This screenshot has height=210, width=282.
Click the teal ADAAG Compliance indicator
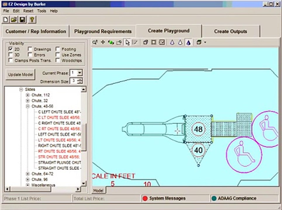[x=214, y=198]
